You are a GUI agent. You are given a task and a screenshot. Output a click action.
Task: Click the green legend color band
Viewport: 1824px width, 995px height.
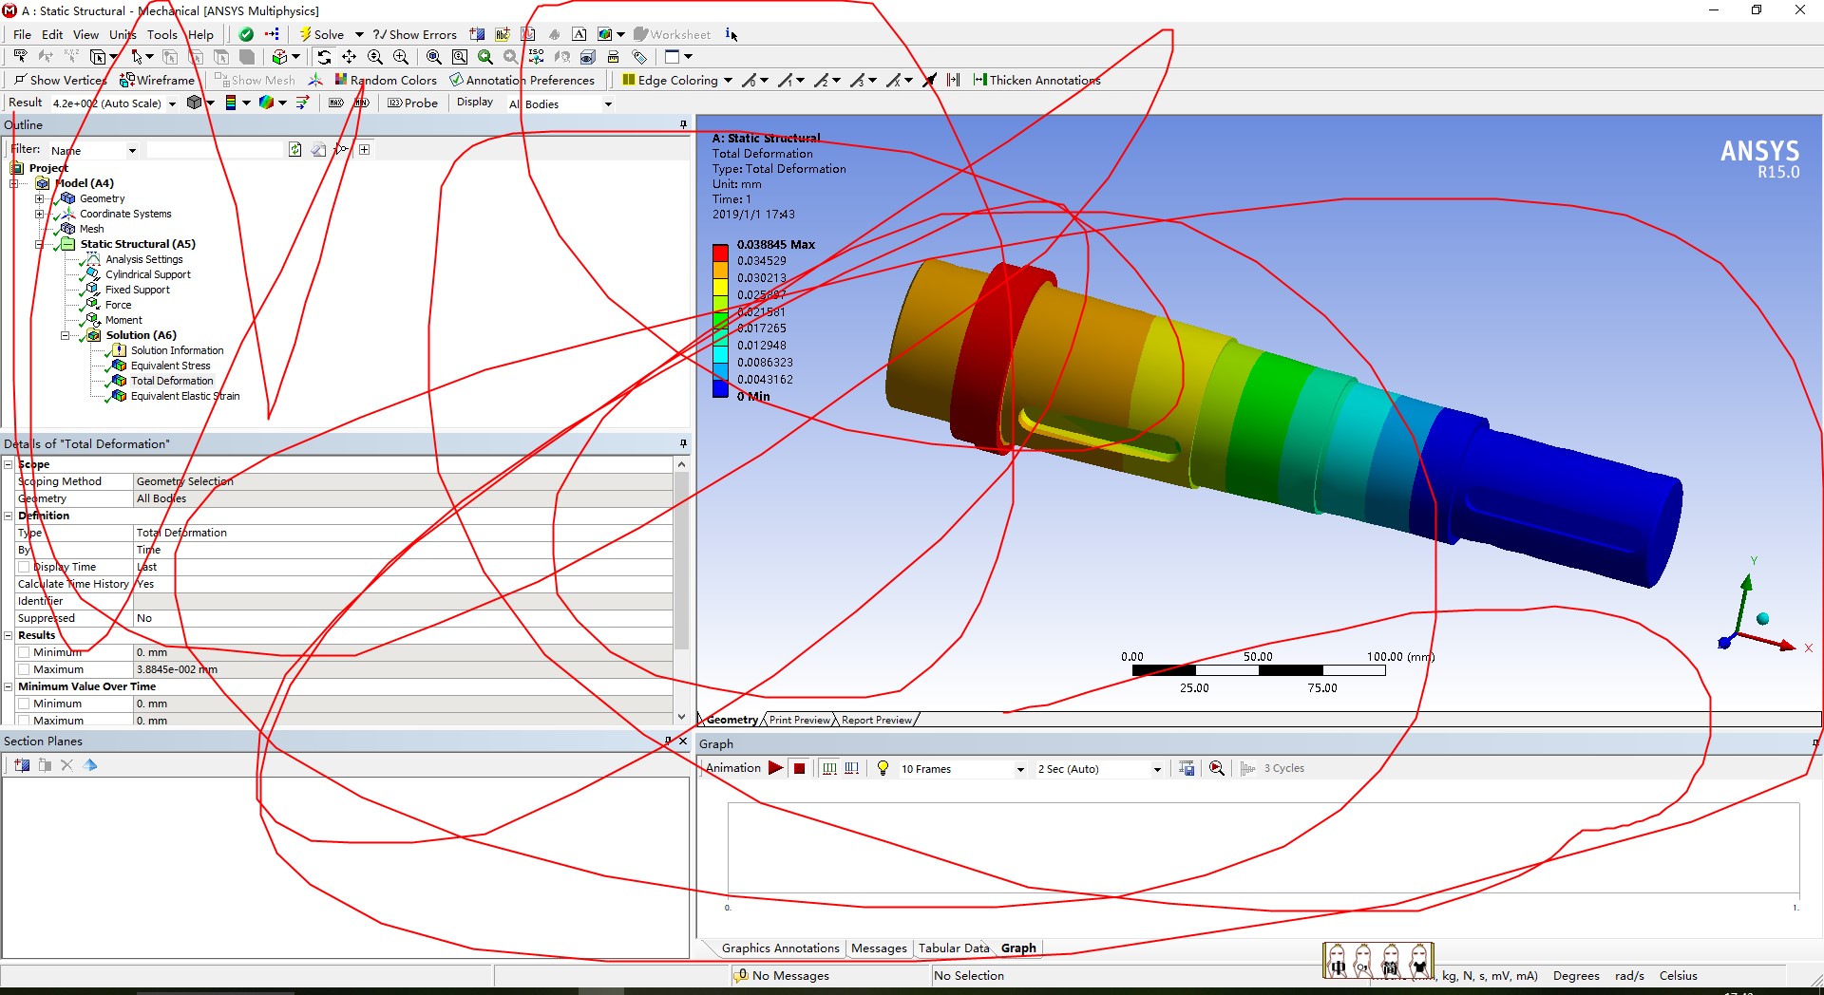tap(720, 321)
